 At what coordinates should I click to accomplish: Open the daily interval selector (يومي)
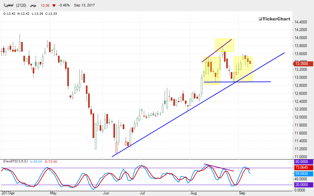pyautogui.click(x=33, y=5)
